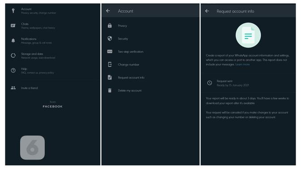This screenshot has width=301, height=169.
Task: Choose Request account info option
Action: [150, 78]
